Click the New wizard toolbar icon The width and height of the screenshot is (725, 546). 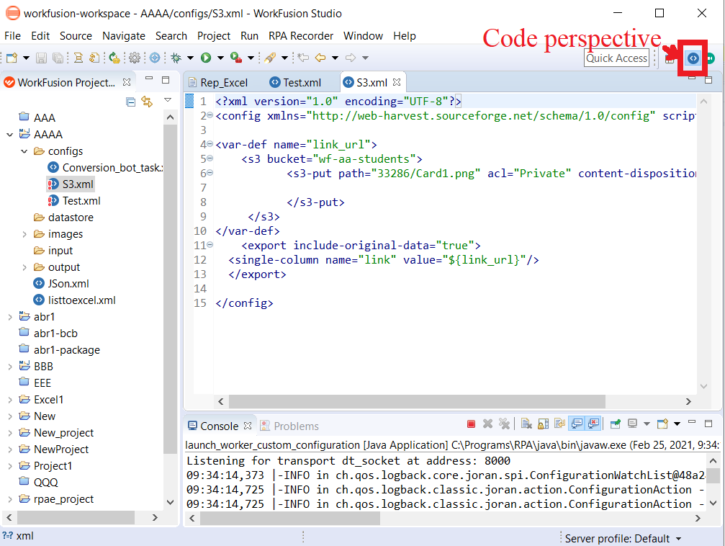point(12,58)
